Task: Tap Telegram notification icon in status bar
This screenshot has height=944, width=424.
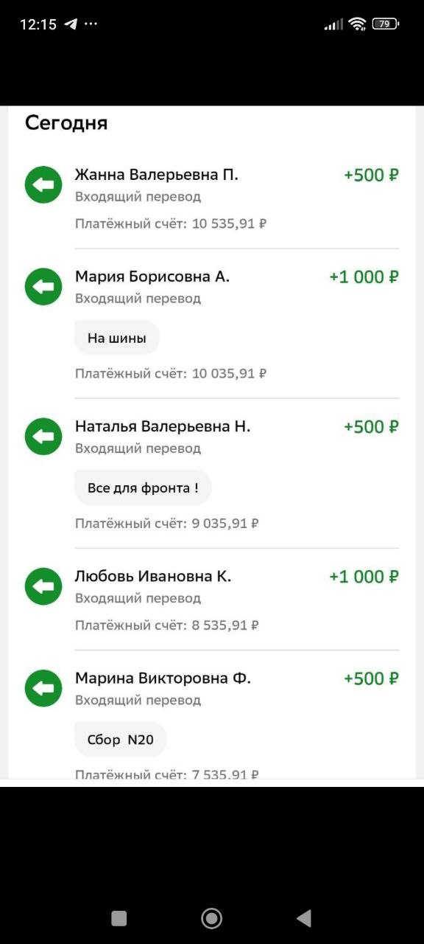Action: pos(71,24)
